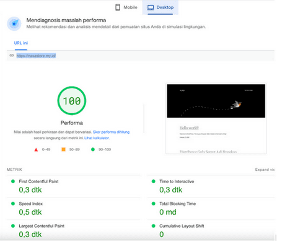Click the '0,3 dtk' Time to Interactive value
The height and width of the screenshot is (245, 290).
point(171,190)
